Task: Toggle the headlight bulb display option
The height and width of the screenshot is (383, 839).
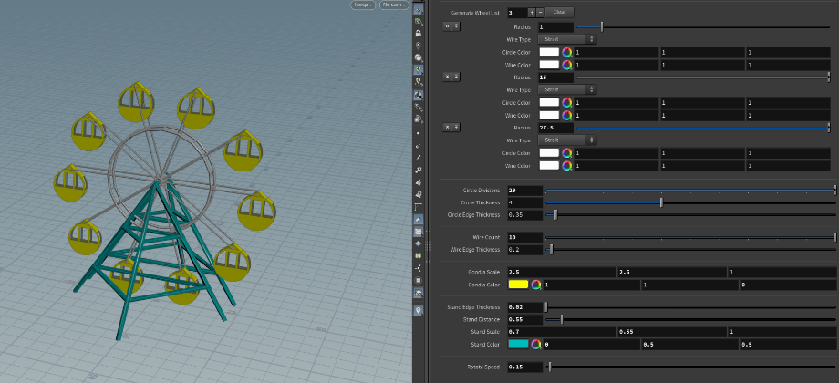Action: coord(418,45)
